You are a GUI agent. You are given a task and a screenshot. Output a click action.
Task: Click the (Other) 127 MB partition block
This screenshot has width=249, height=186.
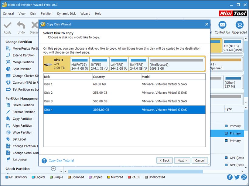pos(233,82)
